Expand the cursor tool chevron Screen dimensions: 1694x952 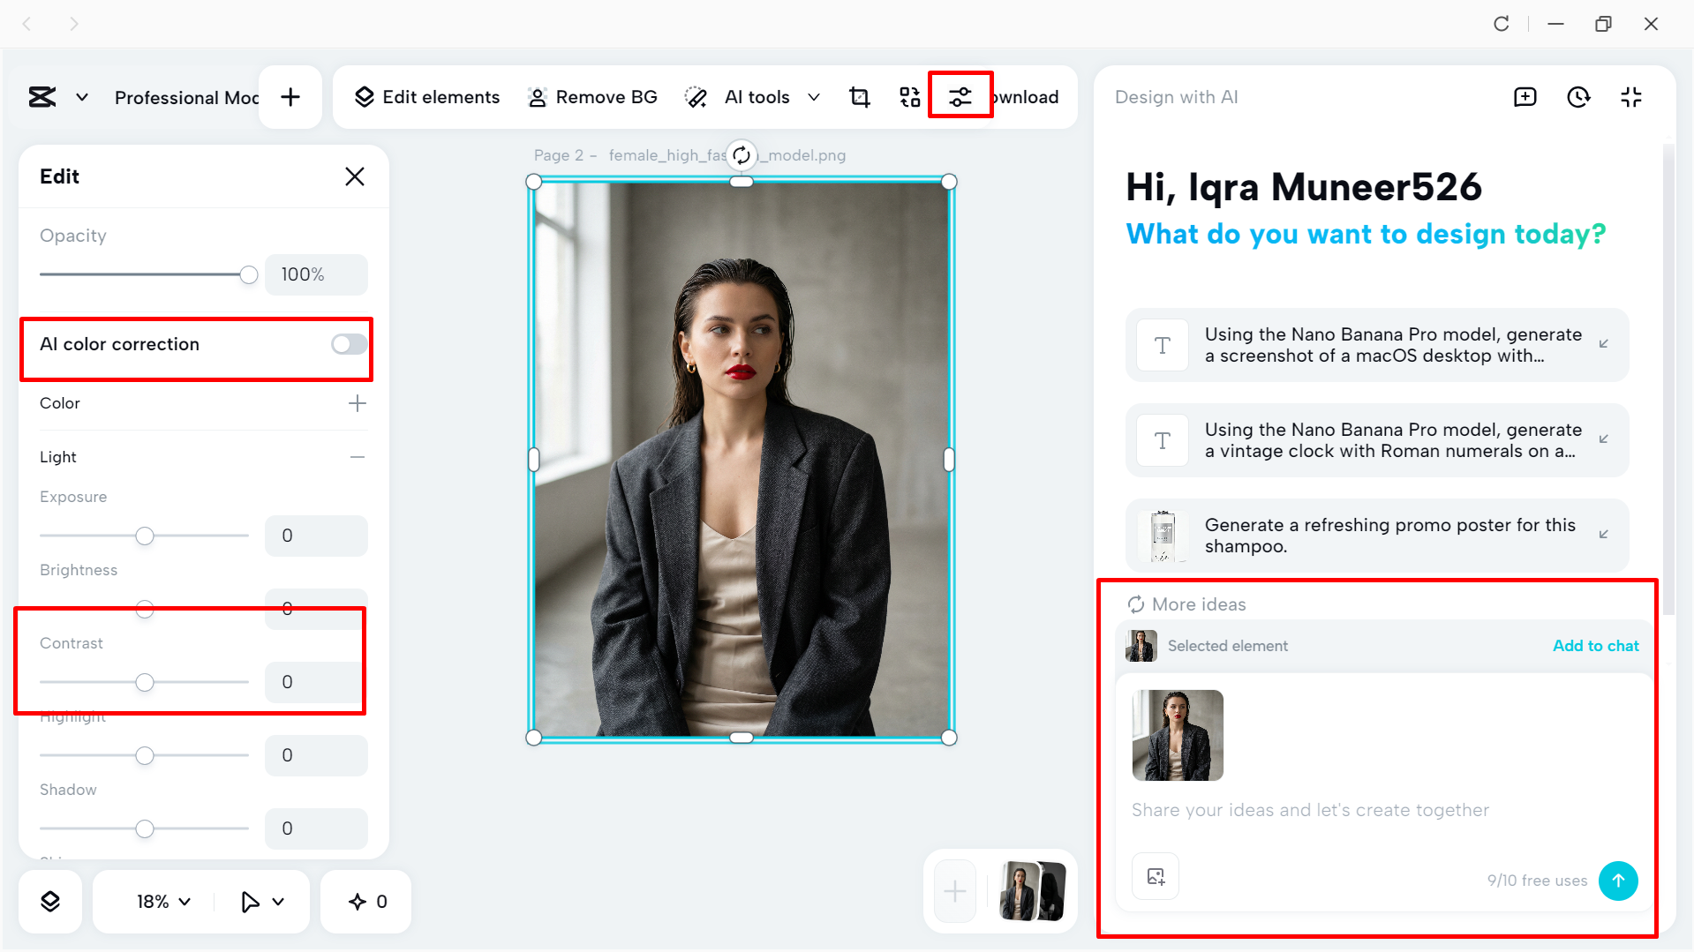[278, 902]
